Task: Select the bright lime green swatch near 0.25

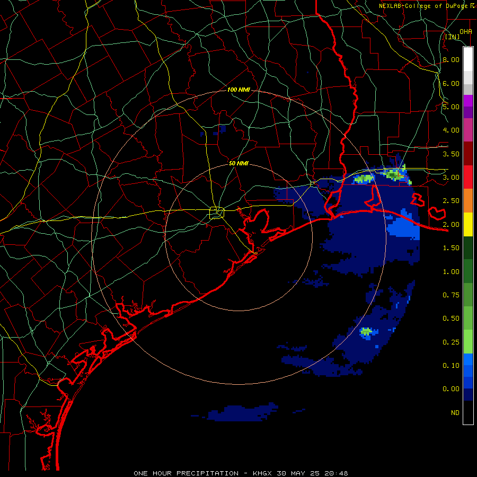Action: click(468, 342)
